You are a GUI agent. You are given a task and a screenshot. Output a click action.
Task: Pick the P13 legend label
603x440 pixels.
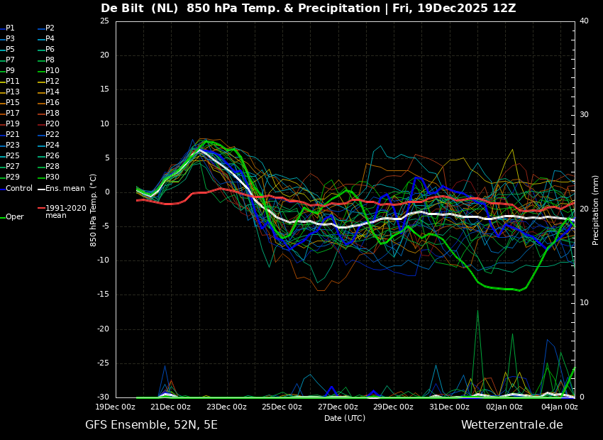coord(12,92)
